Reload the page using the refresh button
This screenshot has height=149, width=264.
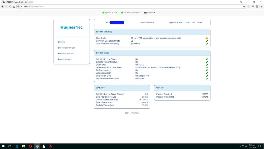(10, 6)
